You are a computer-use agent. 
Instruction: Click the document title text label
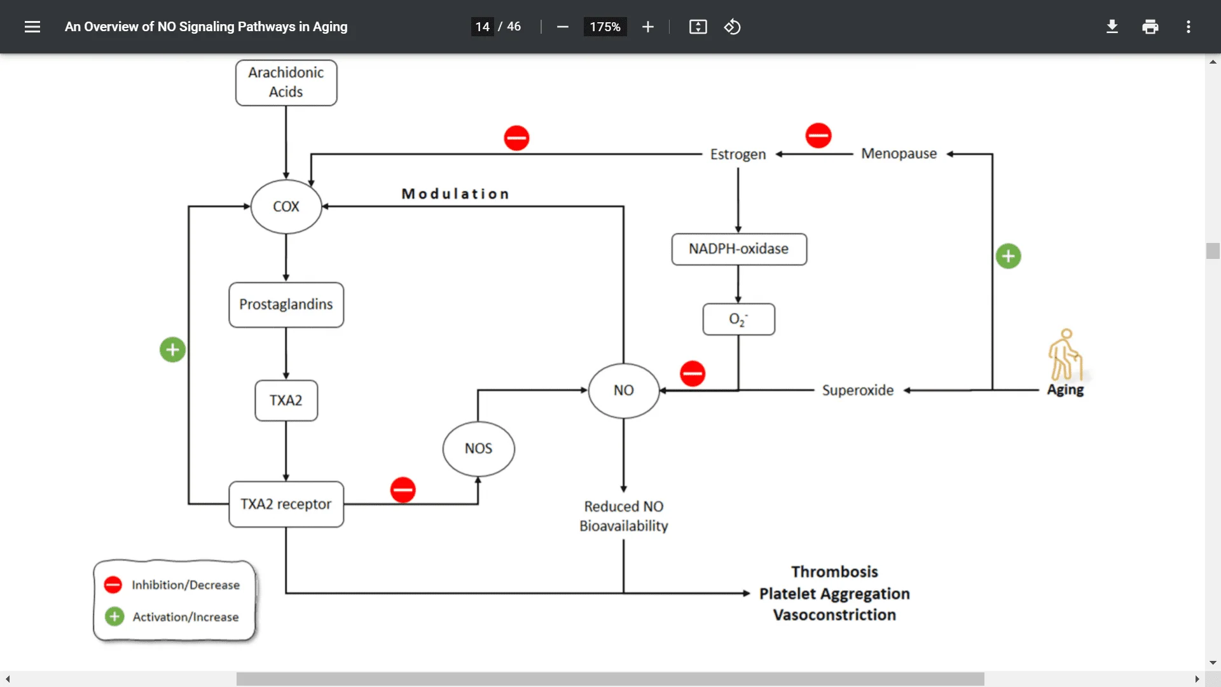(206, 27)
